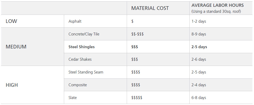This screenshot has width=254, height=105.
Task: Select the LOW category cell
Action: point(12,21)
